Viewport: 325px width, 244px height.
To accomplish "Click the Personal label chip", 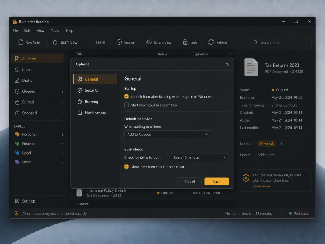I will 266,144.
